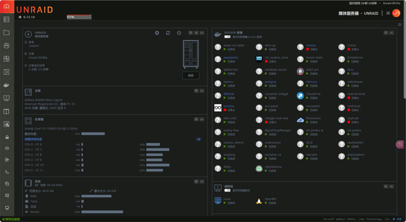406x222 pixels.
Task: Click the 编辑 button under server image
Action: [191, 76]
